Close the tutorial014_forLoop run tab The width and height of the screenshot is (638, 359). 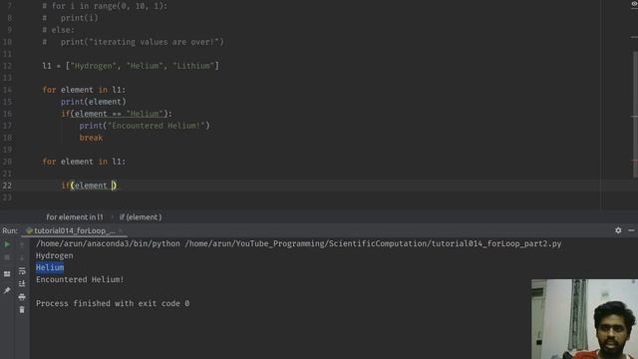click(x=121, y=230)
